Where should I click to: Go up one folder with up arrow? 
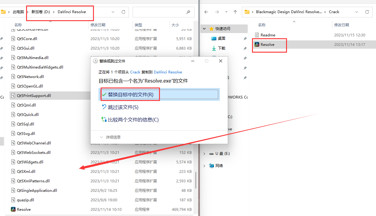click(x=235, y=12)
